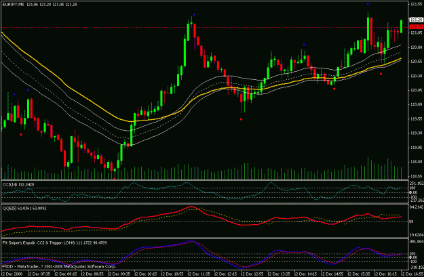Click the QQE scale value 84.2142
Image resolution: width=424 pixels, height=277 pixels.
[x=417, y=207]
